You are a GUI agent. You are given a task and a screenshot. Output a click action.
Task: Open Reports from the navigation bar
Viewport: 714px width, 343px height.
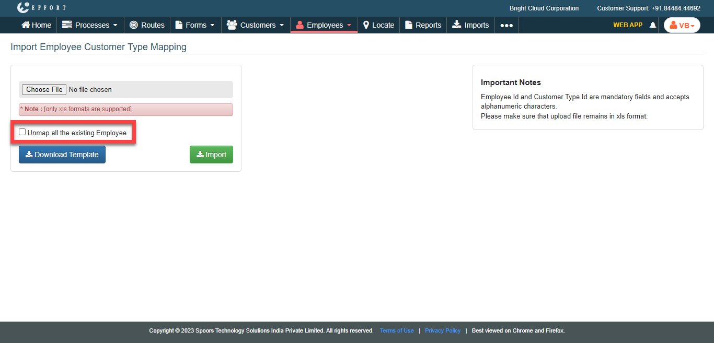(x=423, y=25)
